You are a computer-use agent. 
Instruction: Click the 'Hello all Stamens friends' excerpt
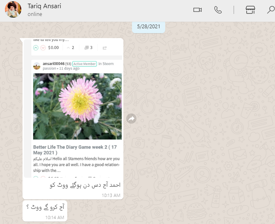(x=76, y=165)
